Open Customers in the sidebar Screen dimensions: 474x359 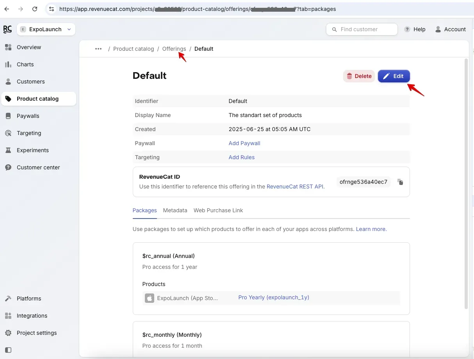(39, 82)
